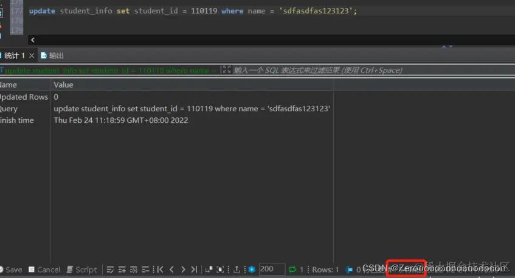Viewport: 515px width, 278px height.
Task: Open results configuration gear icon
Action: [x=252, y=269]
